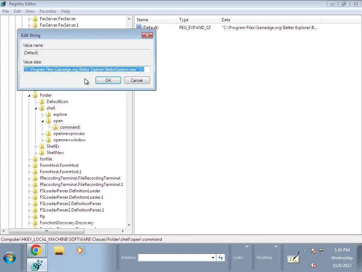Image resolution: width=362 pixels, height=272 pixels.
Task: Open the Address bar dropdown
Action: [x=213, y=257]
